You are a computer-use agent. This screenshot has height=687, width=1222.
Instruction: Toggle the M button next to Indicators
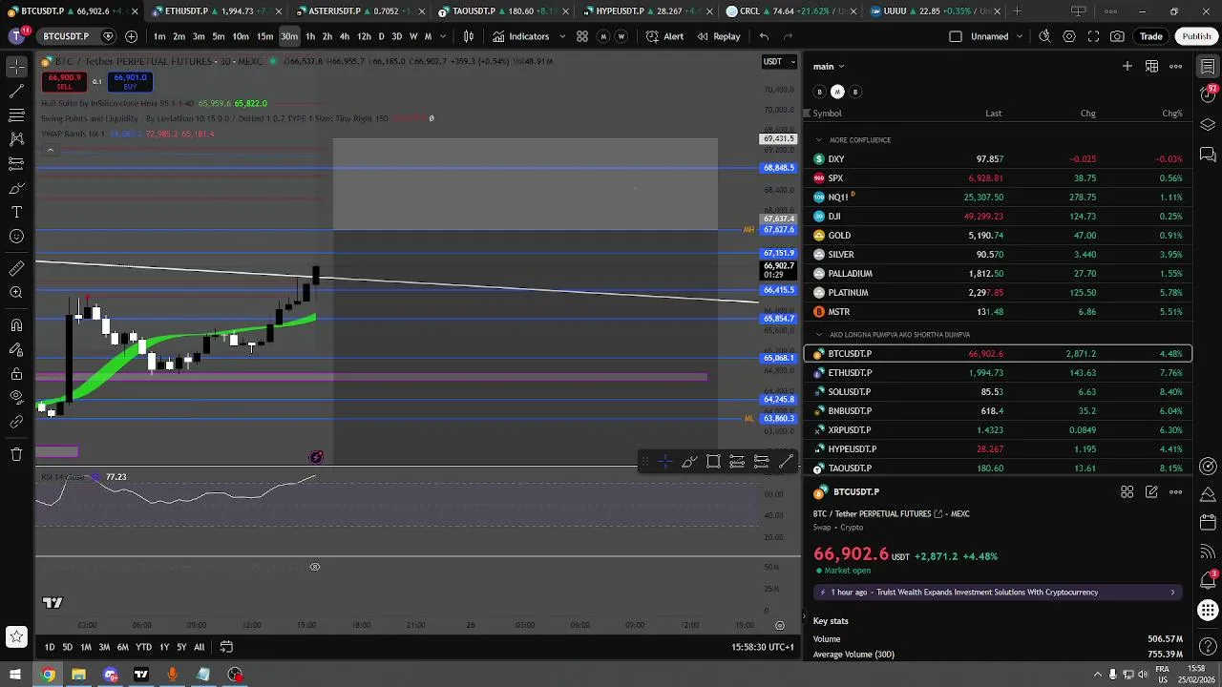pyautogui.click(x=603, y=36)
